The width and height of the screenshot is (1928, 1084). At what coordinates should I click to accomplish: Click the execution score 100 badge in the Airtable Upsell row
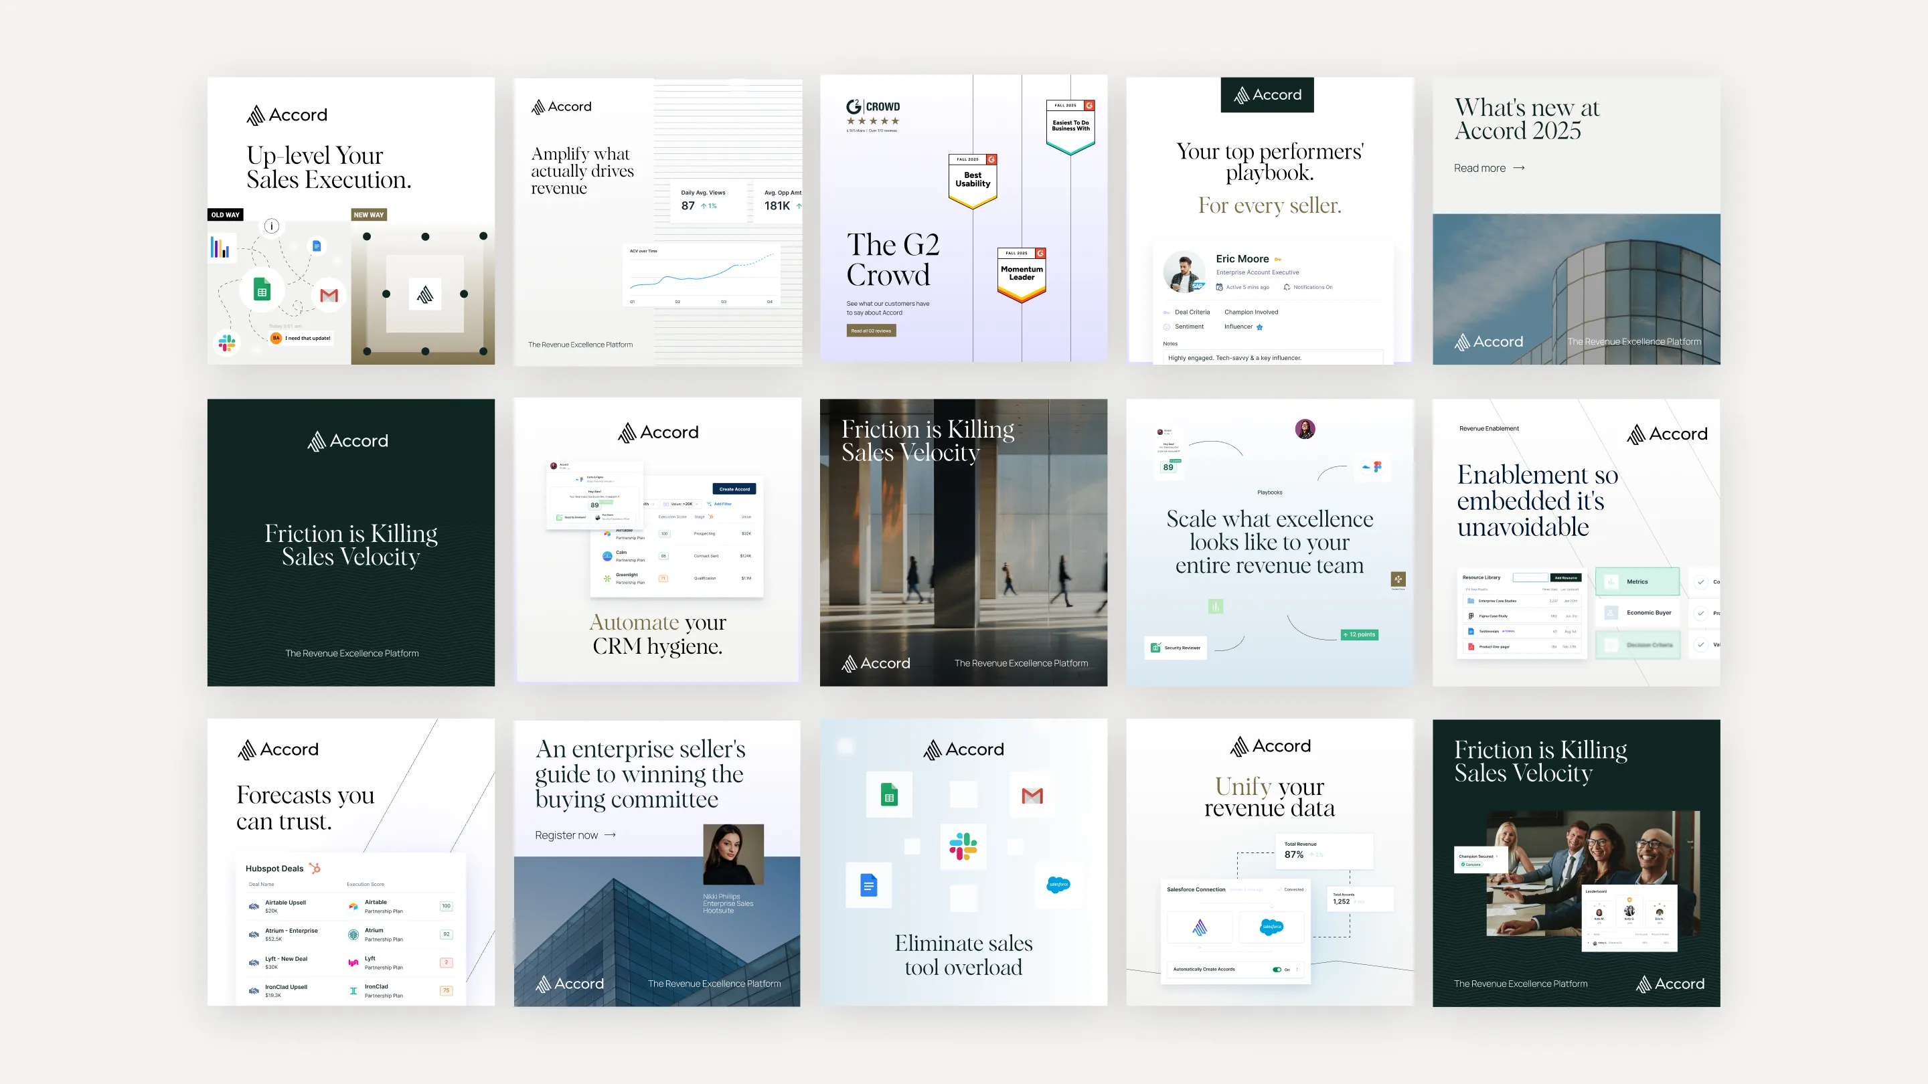tap(446, 906)
